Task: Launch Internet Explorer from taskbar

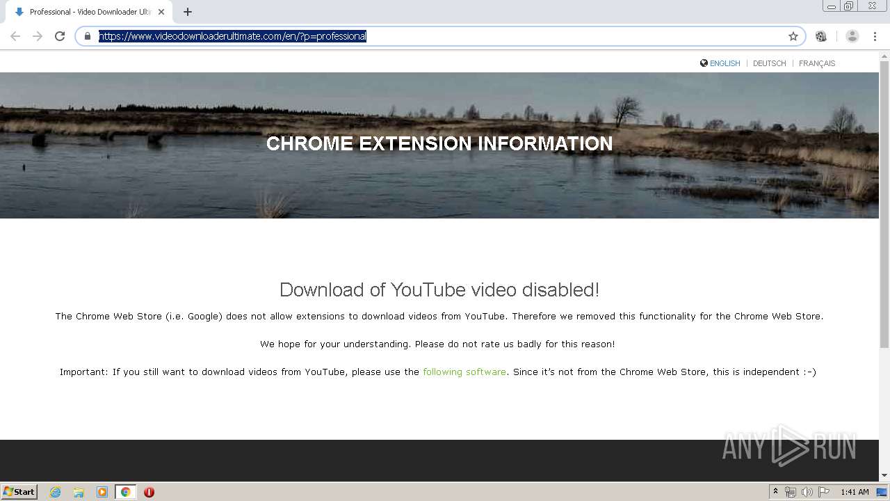Action: click(x=56, y=492)
